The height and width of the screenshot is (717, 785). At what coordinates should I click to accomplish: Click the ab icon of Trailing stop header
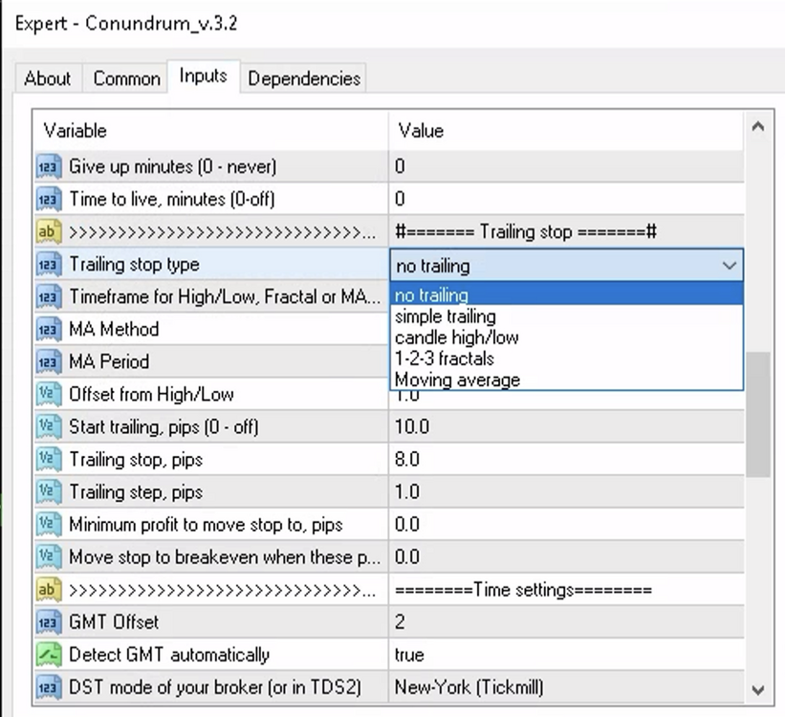[x=49, y=231]
